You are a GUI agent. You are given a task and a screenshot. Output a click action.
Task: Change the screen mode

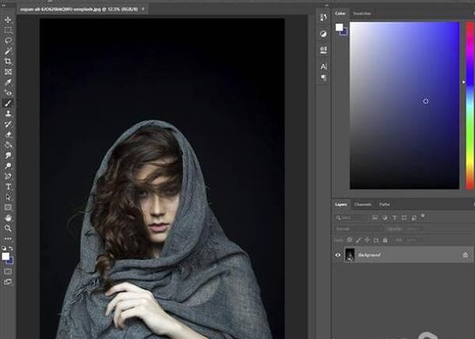[x=8, y=282]
